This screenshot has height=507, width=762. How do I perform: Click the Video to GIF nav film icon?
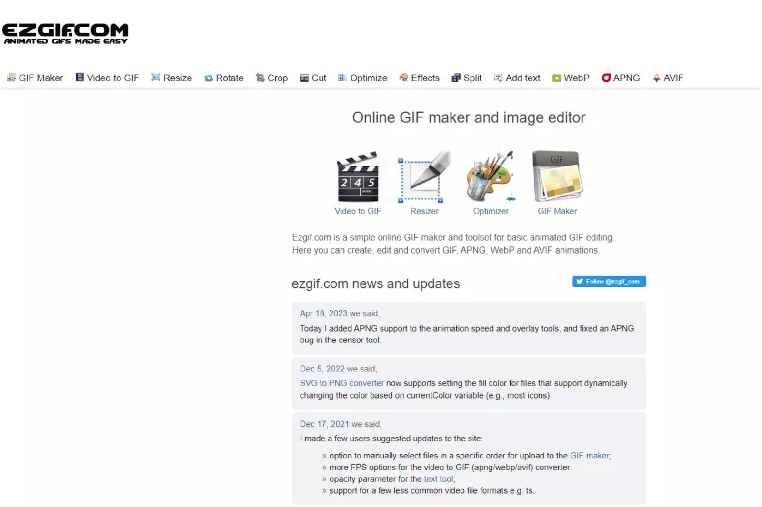[x=80, y=78]
